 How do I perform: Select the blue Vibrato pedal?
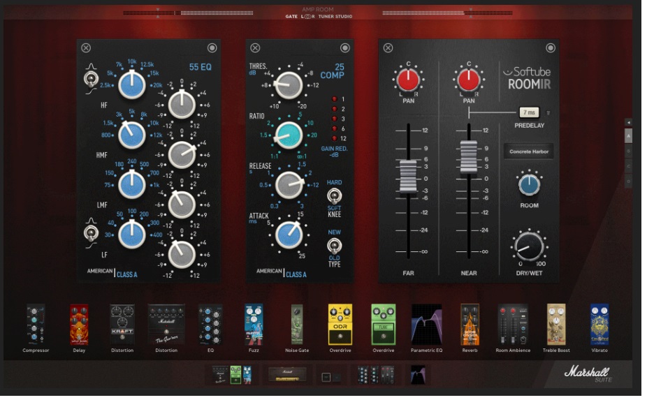599,325
